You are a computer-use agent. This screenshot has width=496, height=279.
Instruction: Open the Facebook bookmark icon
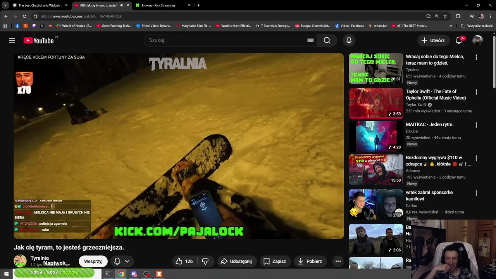[17, 26]
